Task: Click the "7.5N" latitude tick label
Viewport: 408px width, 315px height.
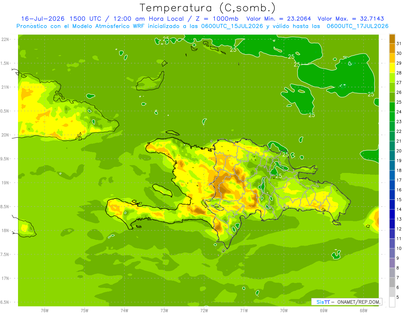Action: point(5,254)
